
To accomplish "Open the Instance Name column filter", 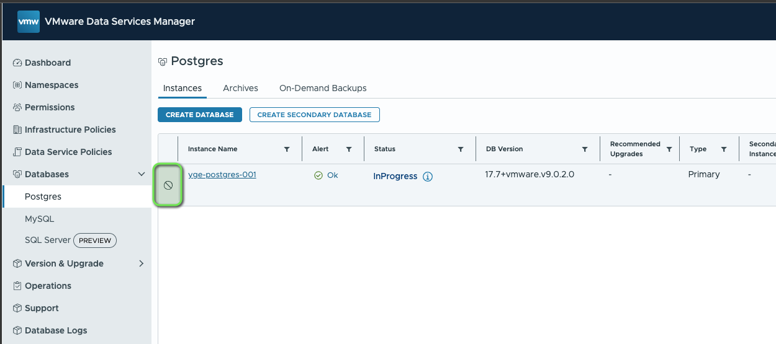I will 287,149.
